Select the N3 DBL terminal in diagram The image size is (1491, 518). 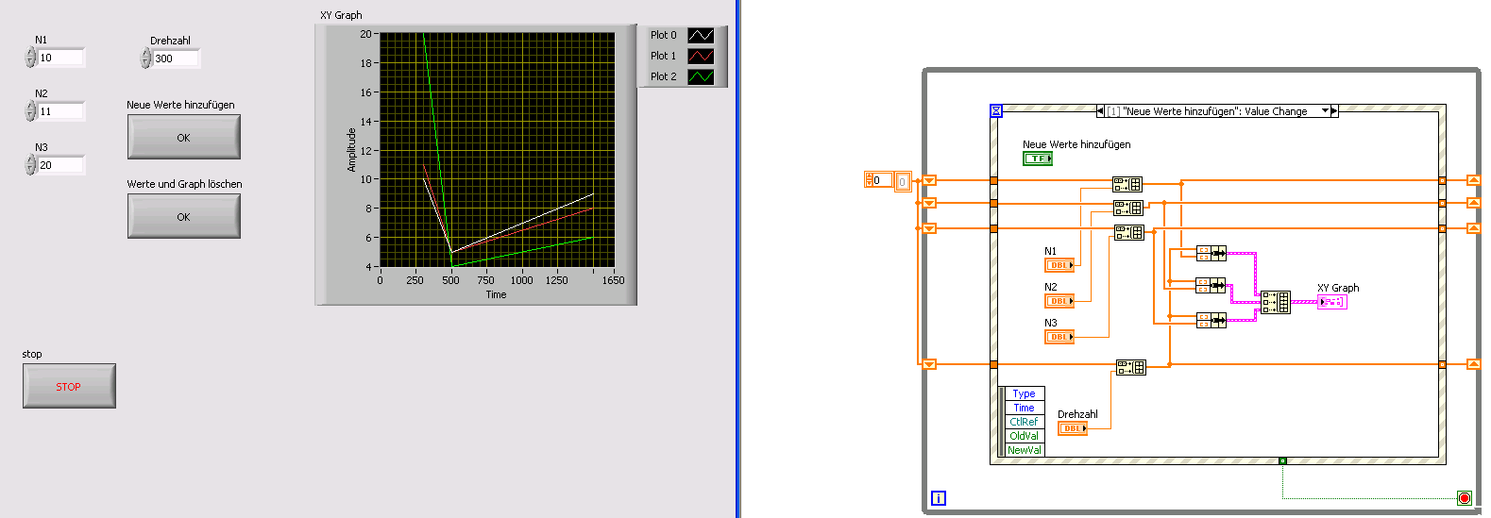point(1059,337)
